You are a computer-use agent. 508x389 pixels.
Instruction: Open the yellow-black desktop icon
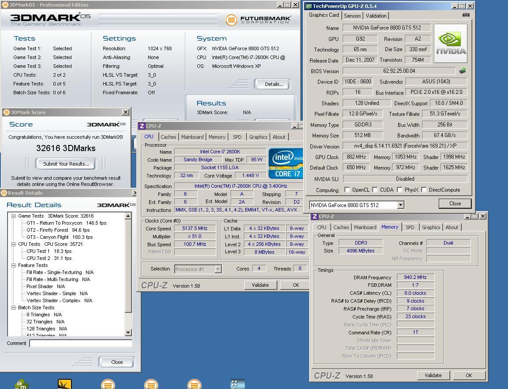[64, 384]
